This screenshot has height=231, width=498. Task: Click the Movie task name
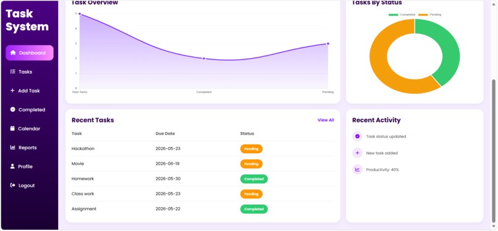point(78,164)
